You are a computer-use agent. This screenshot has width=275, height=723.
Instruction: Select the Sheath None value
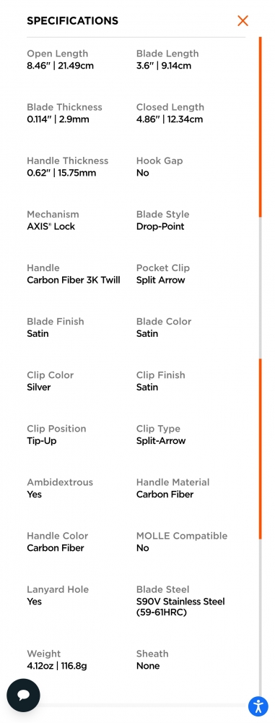pos(148,666)
